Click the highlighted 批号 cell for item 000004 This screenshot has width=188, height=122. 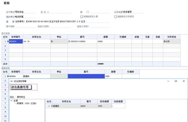(x=86, y=76)
